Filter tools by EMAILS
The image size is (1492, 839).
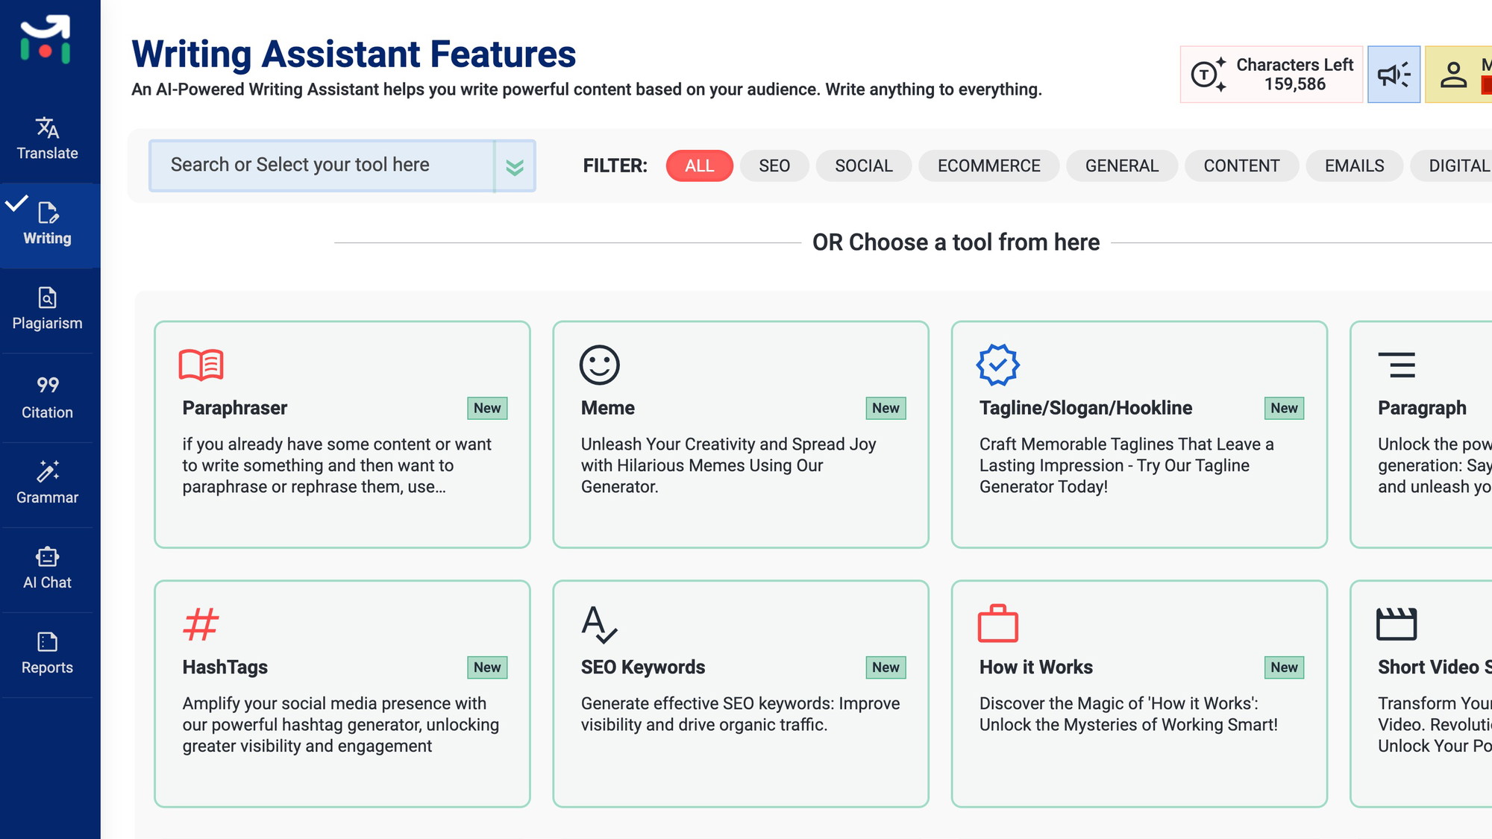tap(1354, 166)
